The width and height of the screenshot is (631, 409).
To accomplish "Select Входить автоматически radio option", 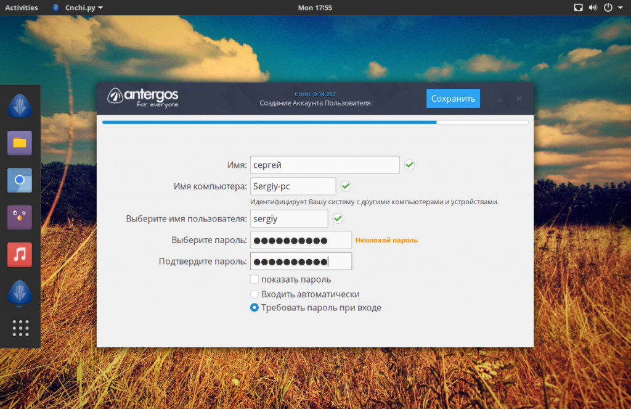I will (x=254, y=294).
